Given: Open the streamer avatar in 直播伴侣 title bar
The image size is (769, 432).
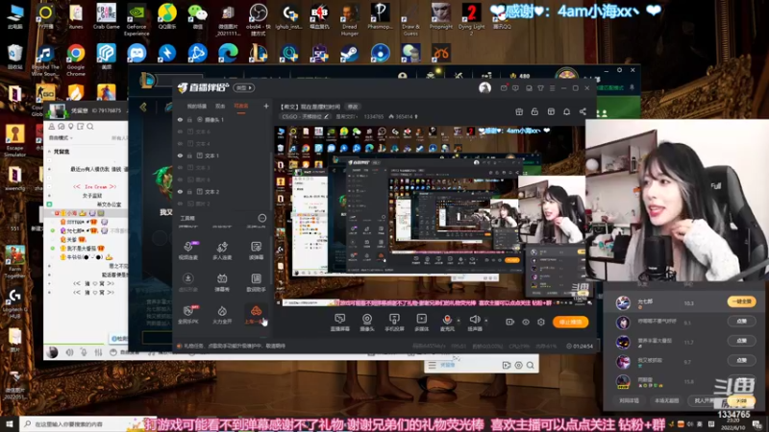Looking at the screenshot, I should pyautogui.click(x=484, y=87).
